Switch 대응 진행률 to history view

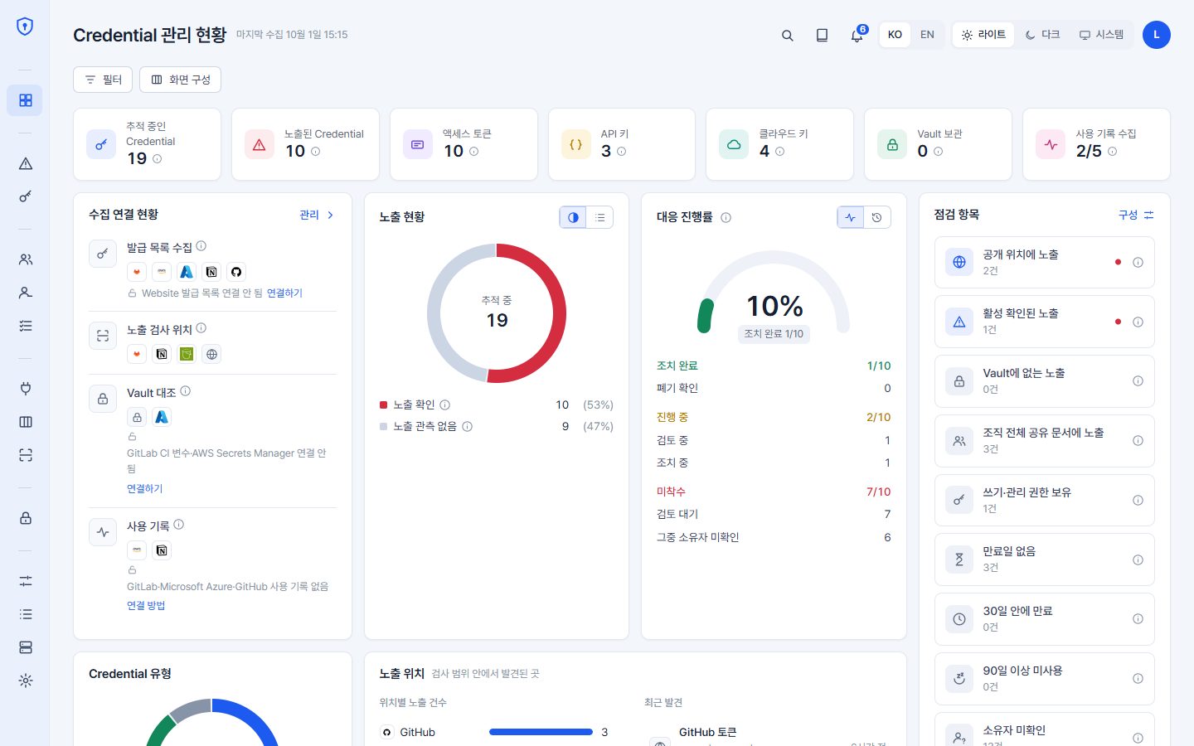[877, 217]
